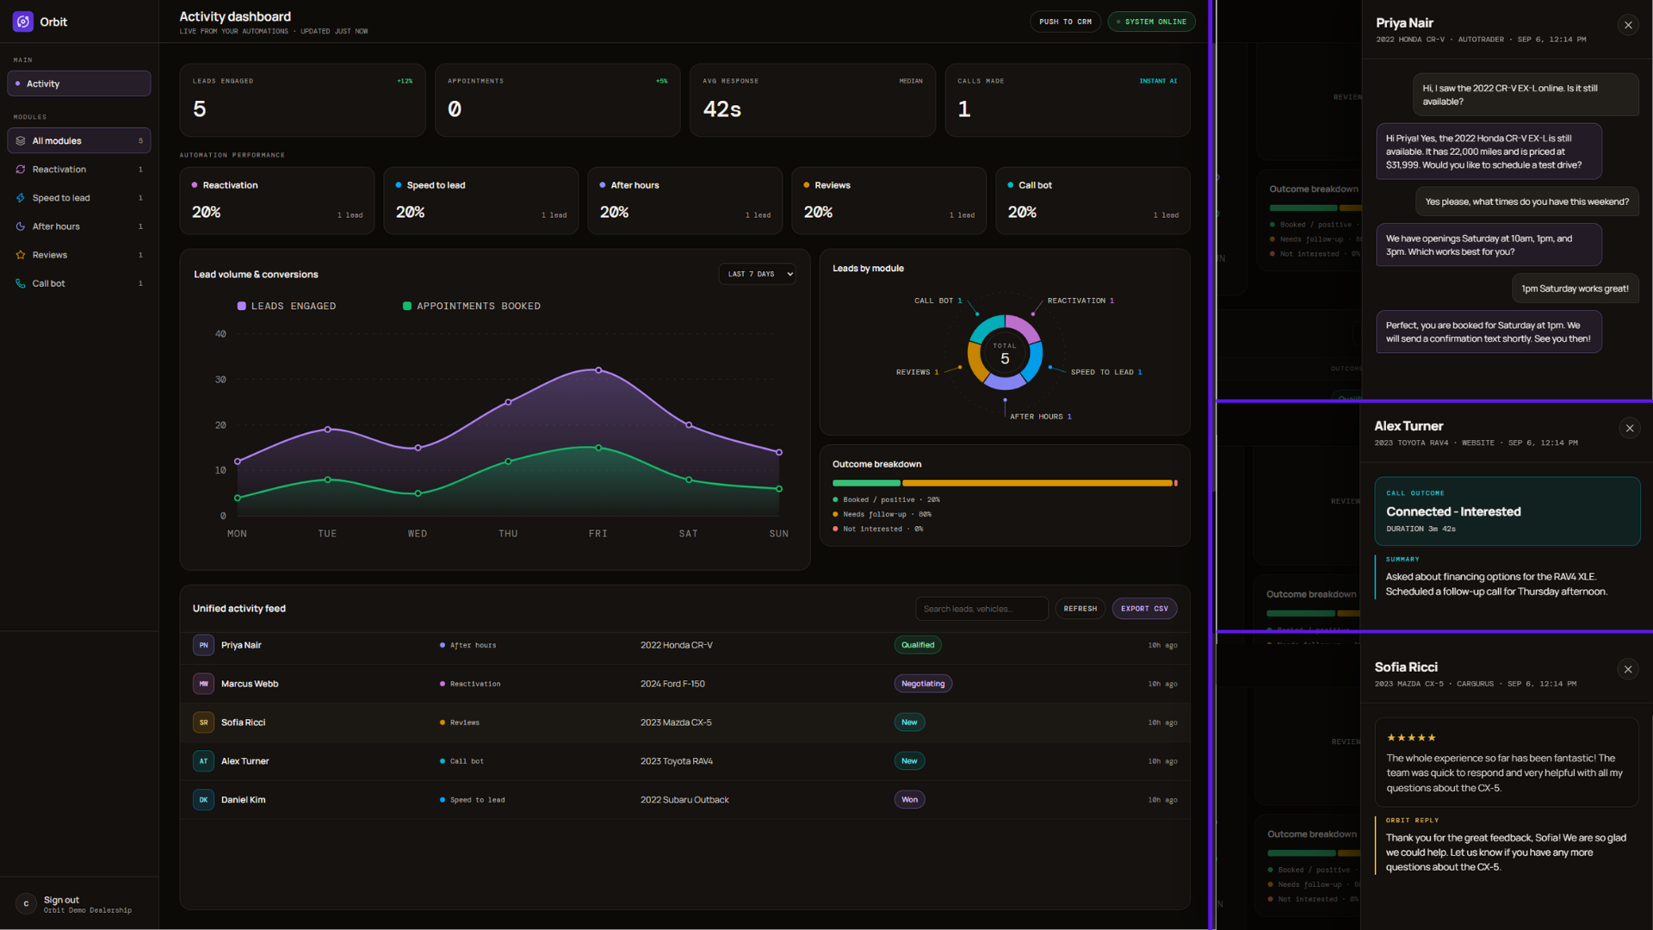
Task: Select the Reactivation performance card
Action: 277,201
